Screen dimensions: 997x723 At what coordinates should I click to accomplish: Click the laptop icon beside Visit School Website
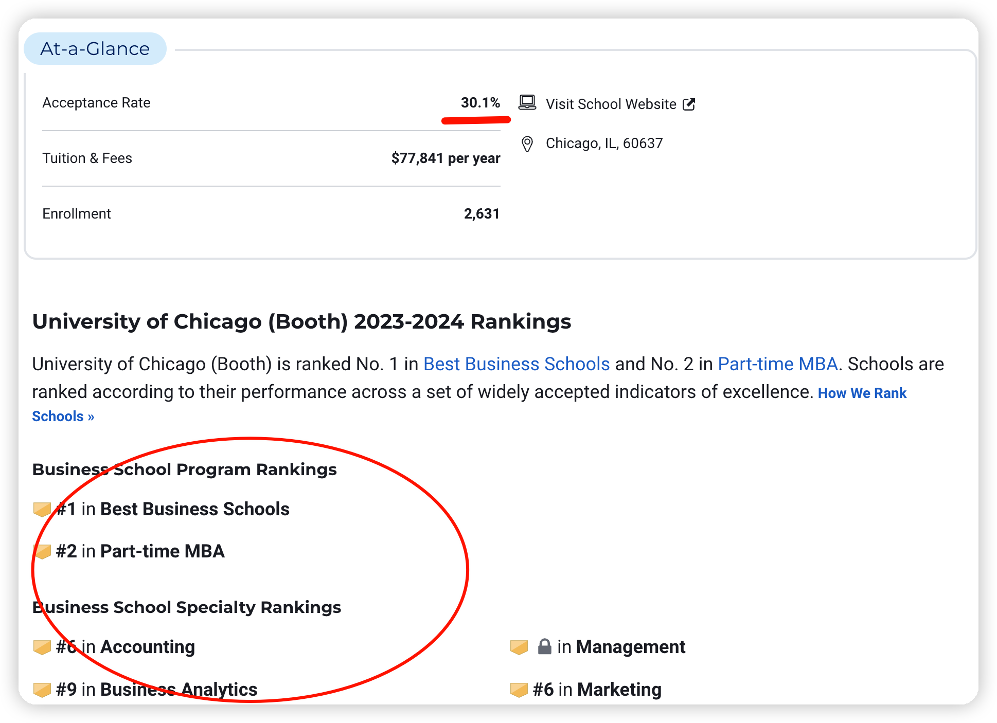pos(527,103)
